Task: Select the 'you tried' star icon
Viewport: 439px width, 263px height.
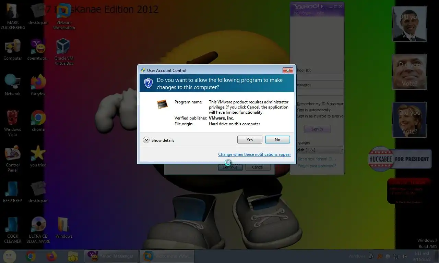Action: tap(38, 156)
